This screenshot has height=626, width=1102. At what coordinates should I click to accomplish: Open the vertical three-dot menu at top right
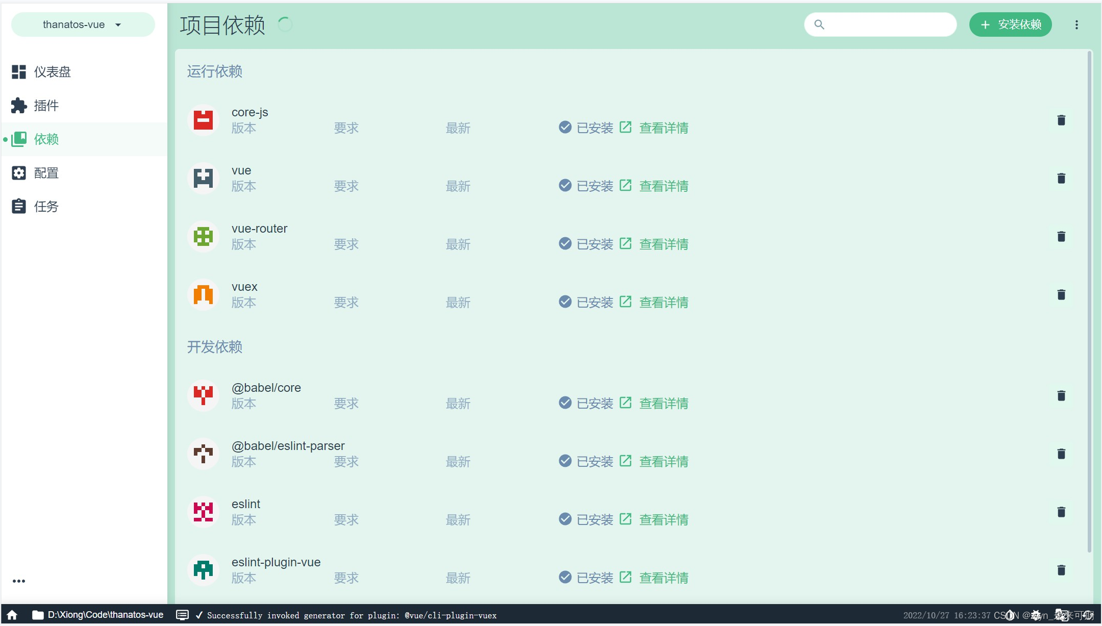tap(1076, 24)
